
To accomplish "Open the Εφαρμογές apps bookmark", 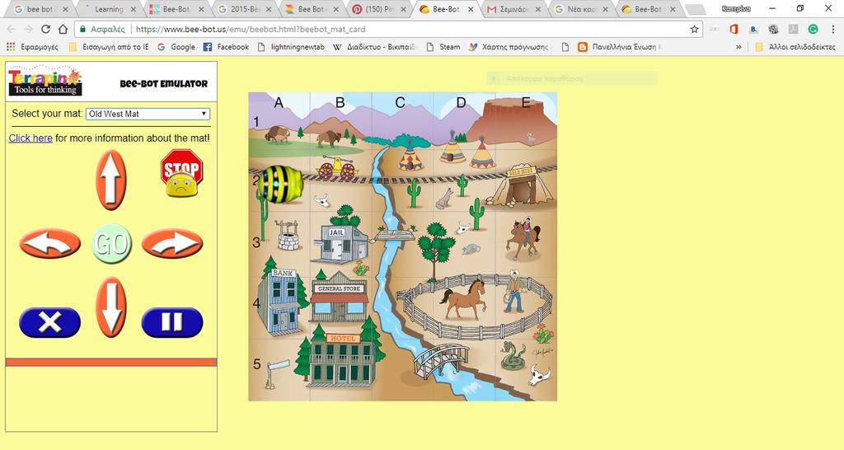I will click(x=32, y=47).
